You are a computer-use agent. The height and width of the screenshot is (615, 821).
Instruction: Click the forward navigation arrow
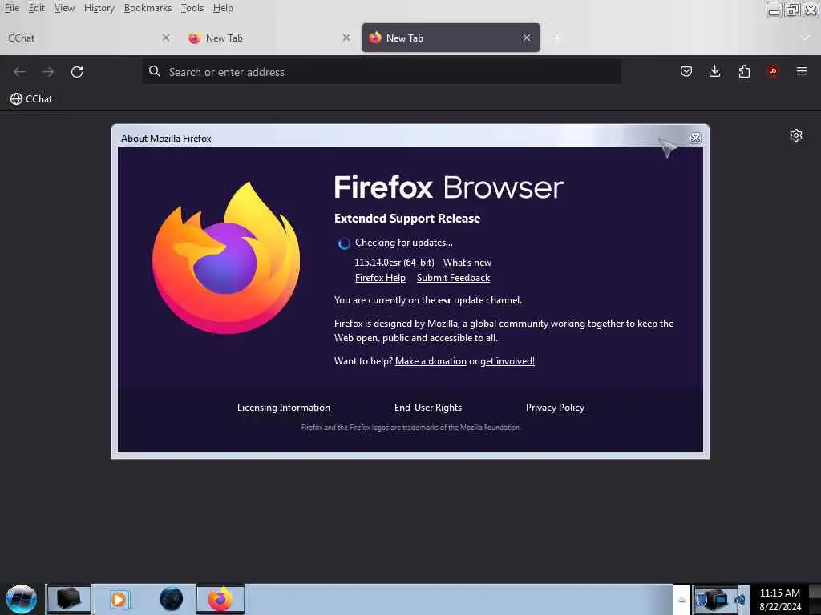point(48,71)
